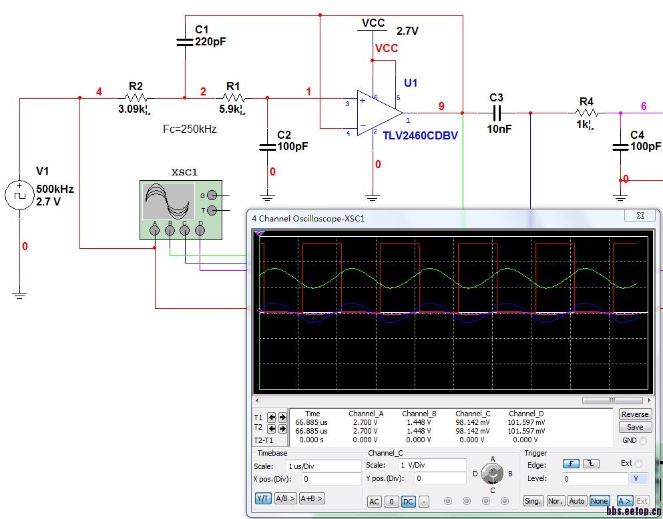Close the 4 Channel Oscilloscope window
The image size is (663, 519).
pos(640,215)
